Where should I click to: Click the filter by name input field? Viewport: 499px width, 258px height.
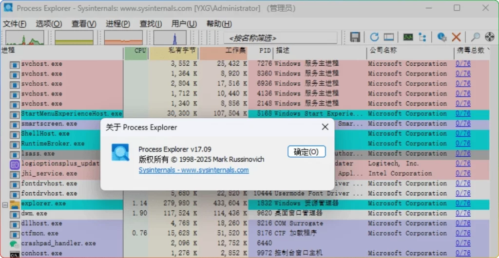pos(280,38)
